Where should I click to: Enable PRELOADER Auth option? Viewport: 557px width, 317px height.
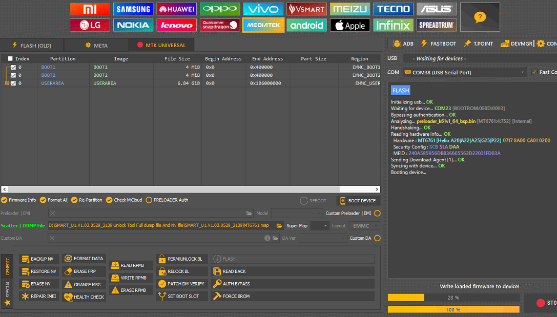click(167, 200)
